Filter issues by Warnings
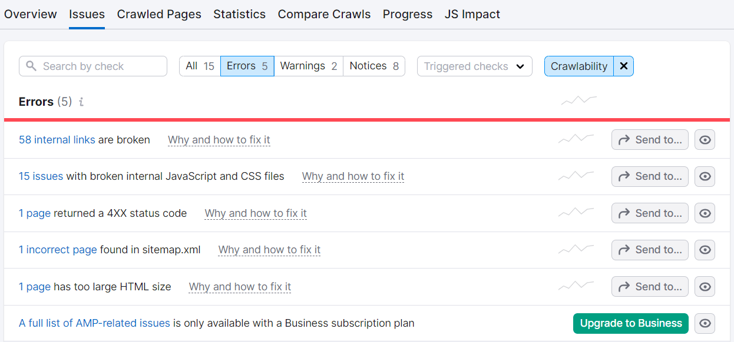Image resolution: width=734 pixels, height=342 pixels. [308, 66]
